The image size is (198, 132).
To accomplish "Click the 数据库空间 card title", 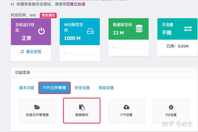I will pyautogui.click(x=122, y=25).
